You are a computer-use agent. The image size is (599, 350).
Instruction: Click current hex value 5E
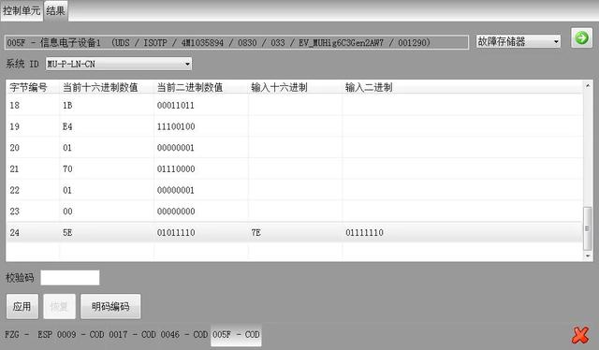click(x=67, y=232)
